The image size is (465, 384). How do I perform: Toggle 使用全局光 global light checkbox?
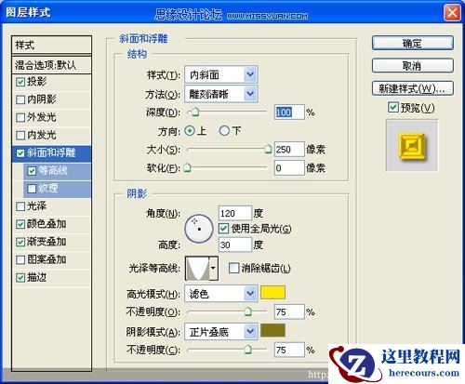(223, 229)
